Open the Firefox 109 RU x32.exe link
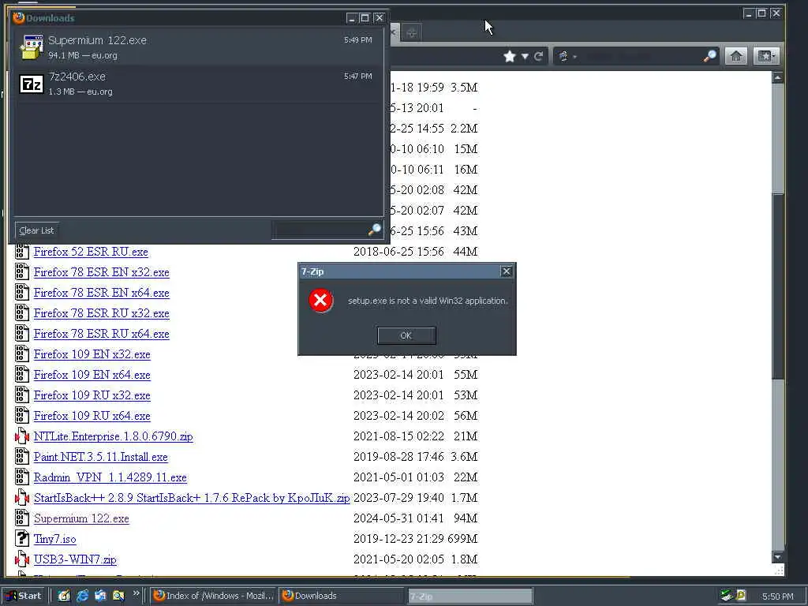808x606 pixels. [x=92, y=395]
